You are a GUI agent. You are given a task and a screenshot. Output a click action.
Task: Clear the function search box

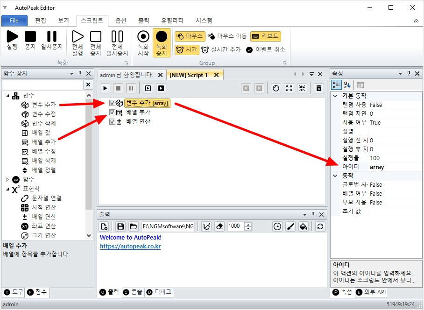pos(88,85)
